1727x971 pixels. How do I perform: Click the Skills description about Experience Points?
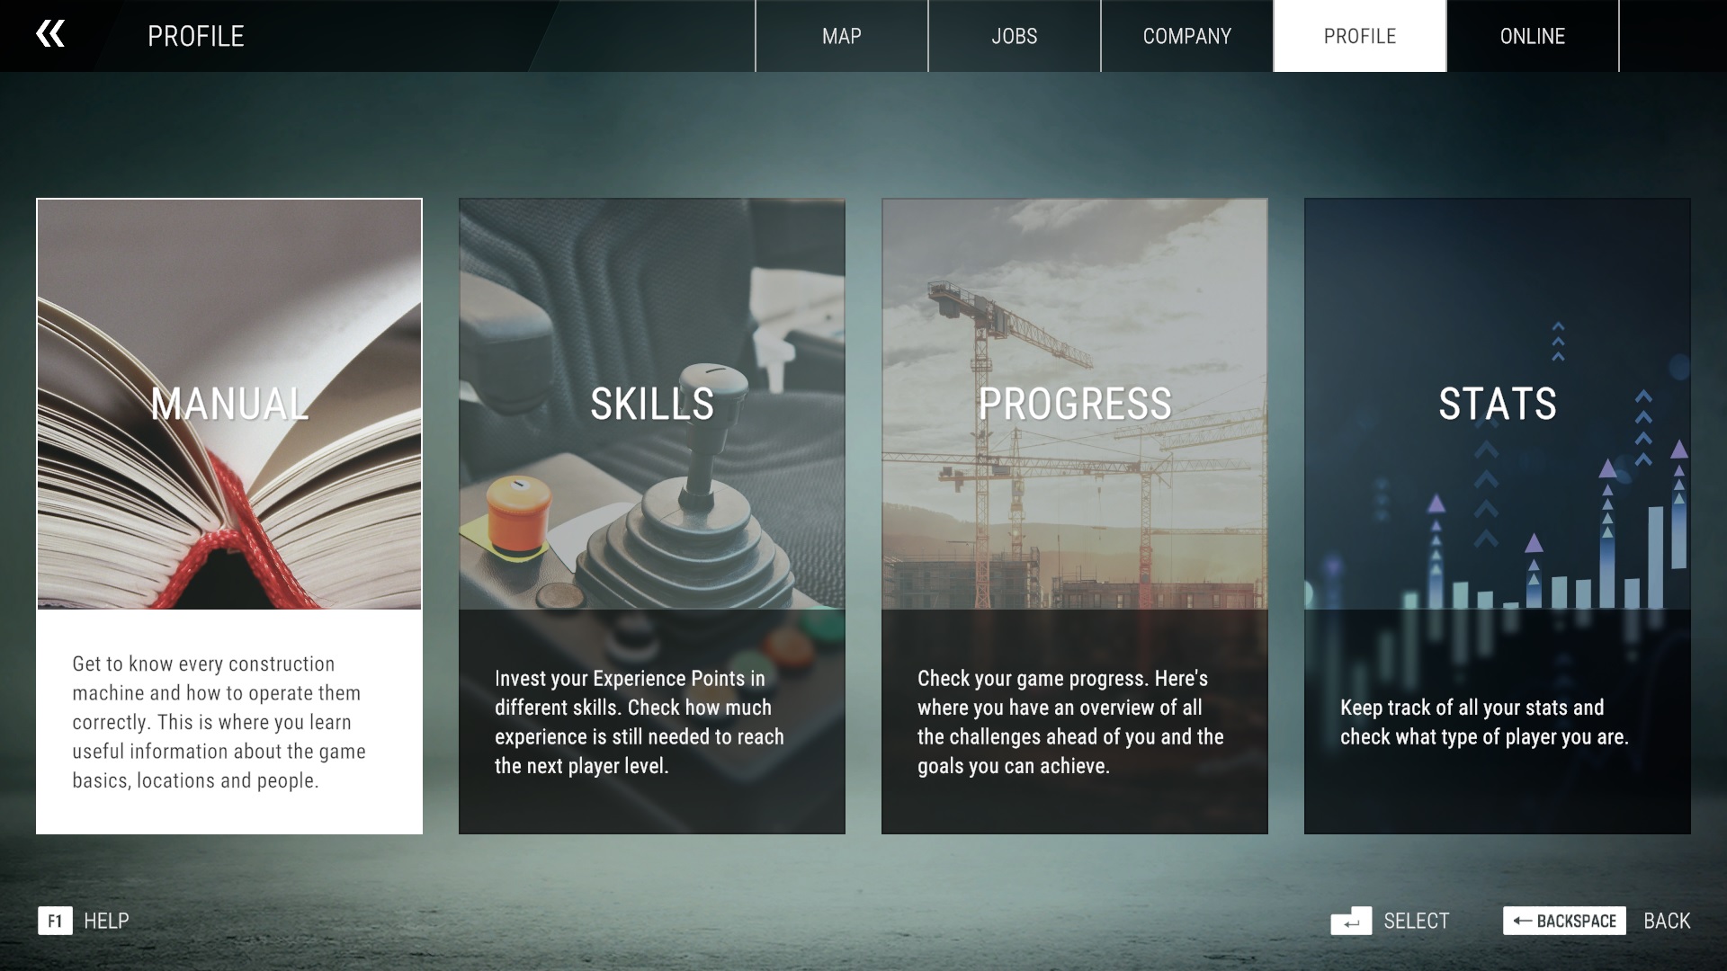[x=639, y=722]
